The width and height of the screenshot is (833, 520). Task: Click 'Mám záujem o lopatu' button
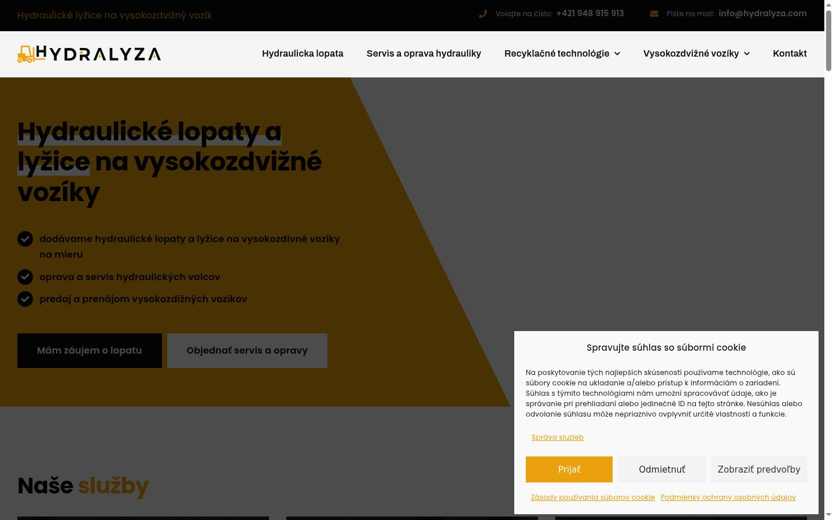(x=90, y=351)
